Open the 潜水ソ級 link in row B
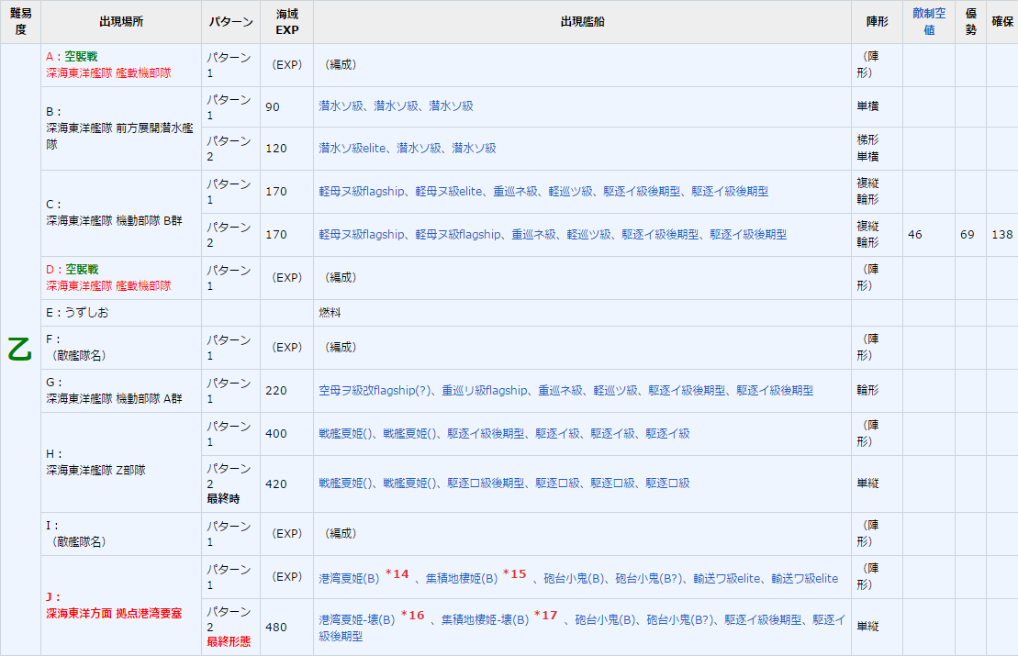The width and height of the screenshot is (1018, 656). click(340, 106)
